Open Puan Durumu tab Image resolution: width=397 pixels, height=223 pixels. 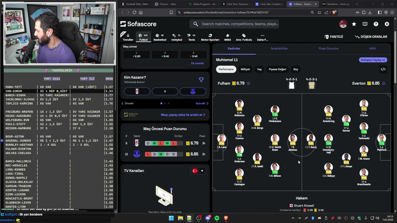328,49
